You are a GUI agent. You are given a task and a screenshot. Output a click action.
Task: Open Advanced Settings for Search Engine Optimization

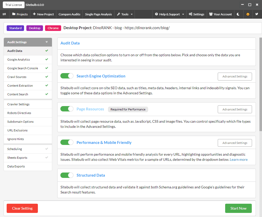235,76
